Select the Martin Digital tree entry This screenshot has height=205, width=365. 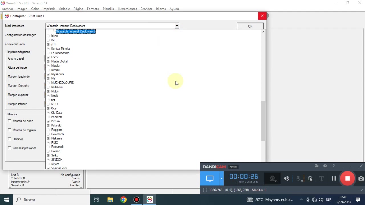pos(59,61)
